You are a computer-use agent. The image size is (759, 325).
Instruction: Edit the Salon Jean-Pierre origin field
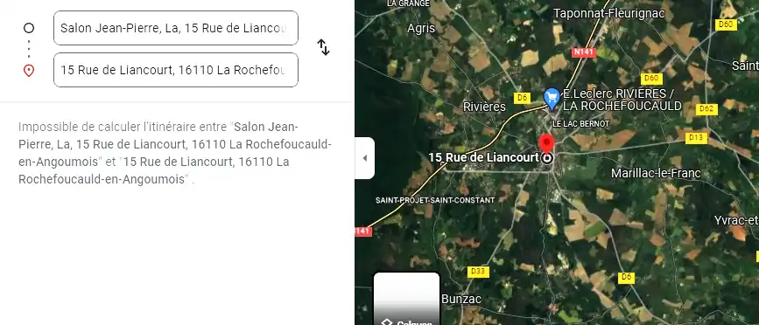176,28
